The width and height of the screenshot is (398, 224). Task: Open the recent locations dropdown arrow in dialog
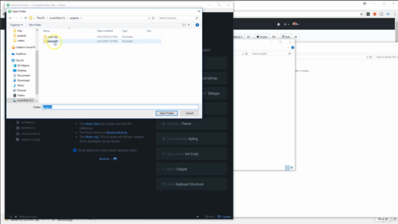(x=21, y=18)
